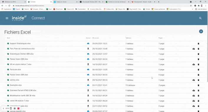Switch to the Nouveautés Octobre 2021 tab
This screenshot has width=208, height=112.
92,2
